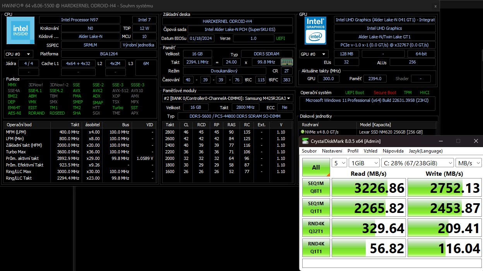Viewport: 483px width, 271px height.
Task: Click the HVCI label in OS section
Action: click(425, 93)
